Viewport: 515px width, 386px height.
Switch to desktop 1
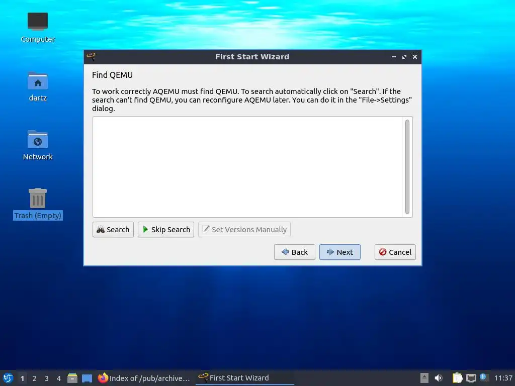[22, 378]
